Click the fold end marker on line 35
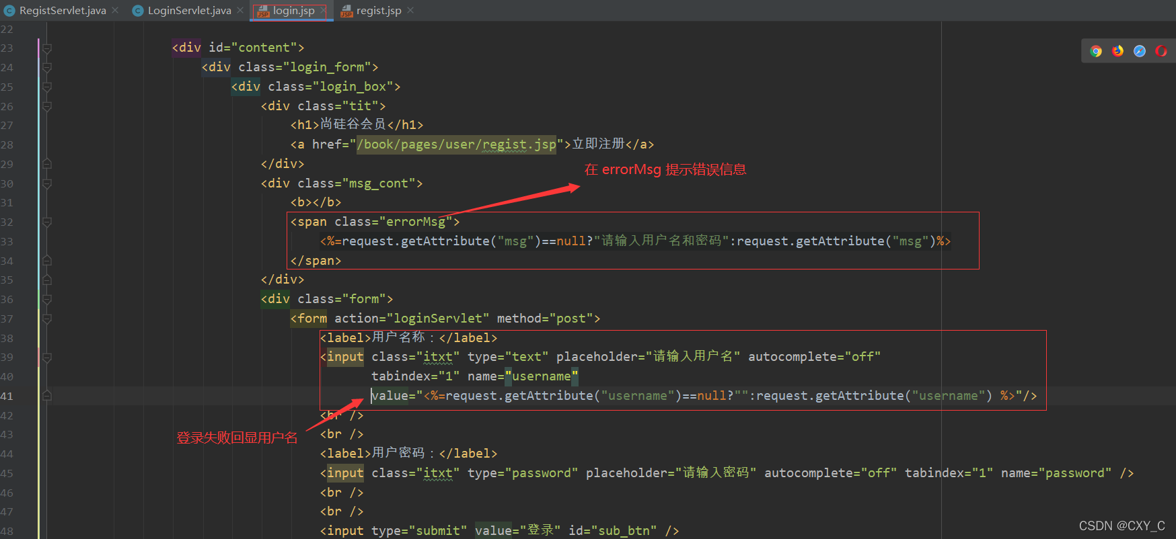1176x539 pixels. tap(47, 280)
